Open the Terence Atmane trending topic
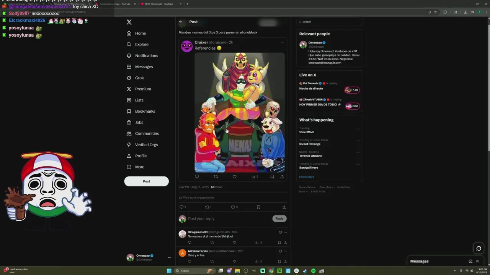This screenshot has height=275, width=490. pos(310,156)
